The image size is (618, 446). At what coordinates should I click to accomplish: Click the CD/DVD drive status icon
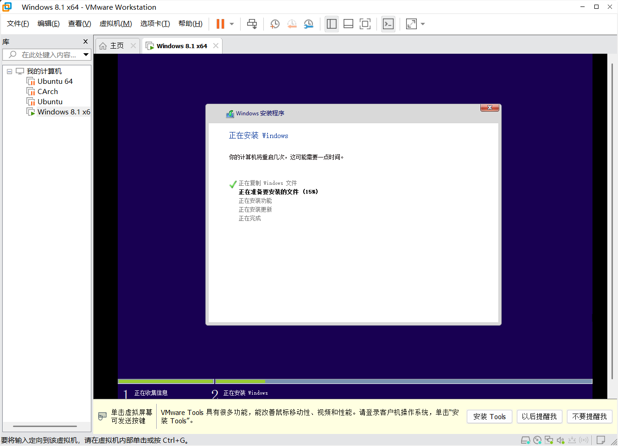pyautogui.click(x=537, y=440)
